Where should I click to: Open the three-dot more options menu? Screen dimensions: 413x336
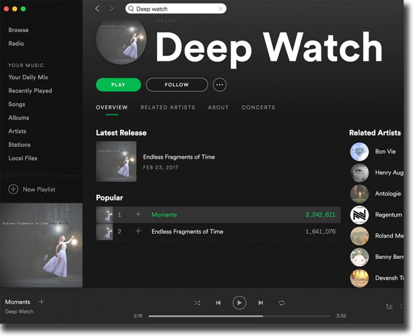click(220, 85)
